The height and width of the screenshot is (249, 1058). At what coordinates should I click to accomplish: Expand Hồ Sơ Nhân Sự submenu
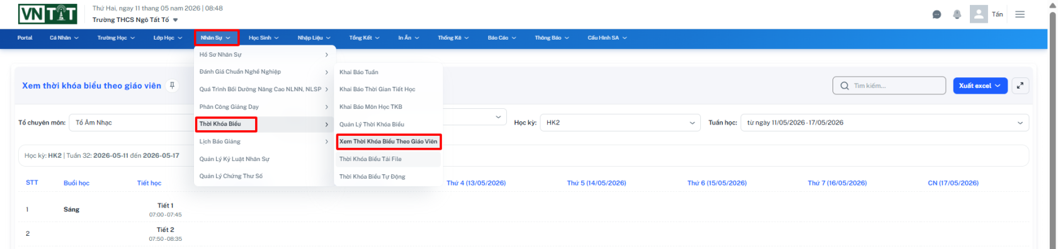[x=264, y=55]
